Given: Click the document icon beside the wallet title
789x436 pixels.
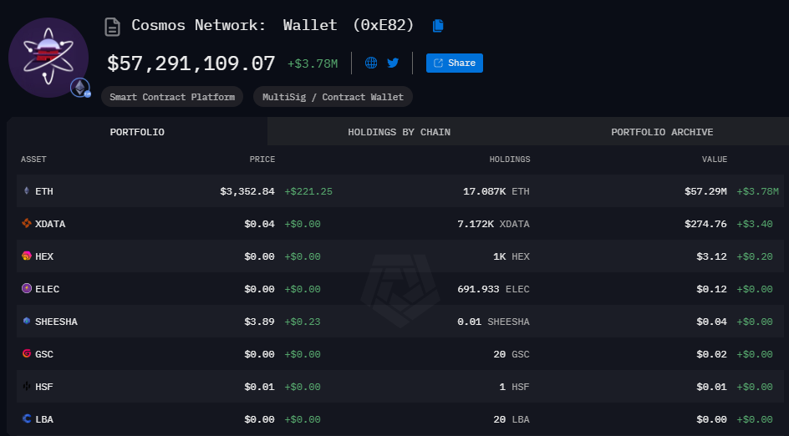Looking at the screenshot, I should (x=112, y=27).
